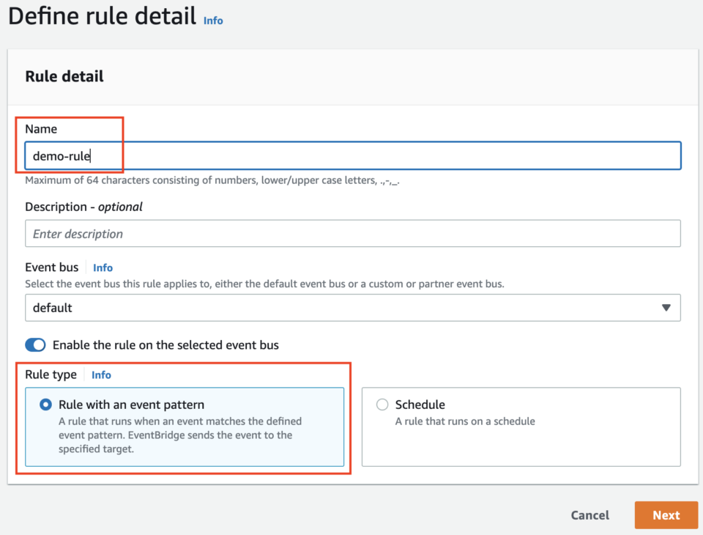
Task: Select the Schedule radio button
Action: 382,405
